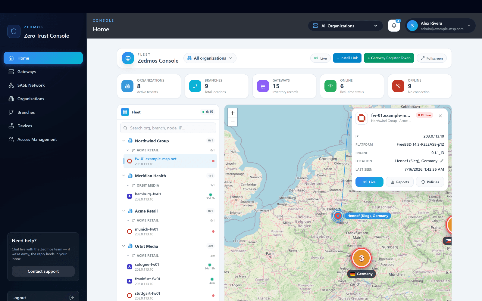Image resolution: width=482 pixels, height=301 pixels.
Task: Click the Alex Rivera avatar icon
Action: pos(412,26)
